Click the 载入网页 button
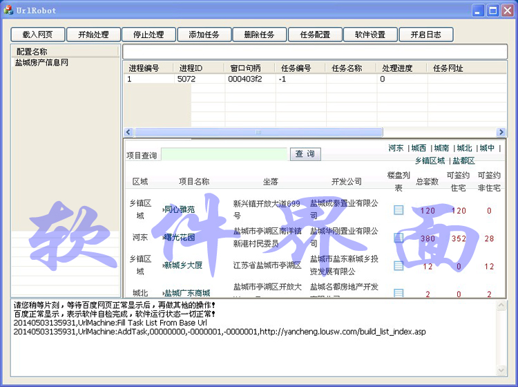 click(x=38, y=35)
